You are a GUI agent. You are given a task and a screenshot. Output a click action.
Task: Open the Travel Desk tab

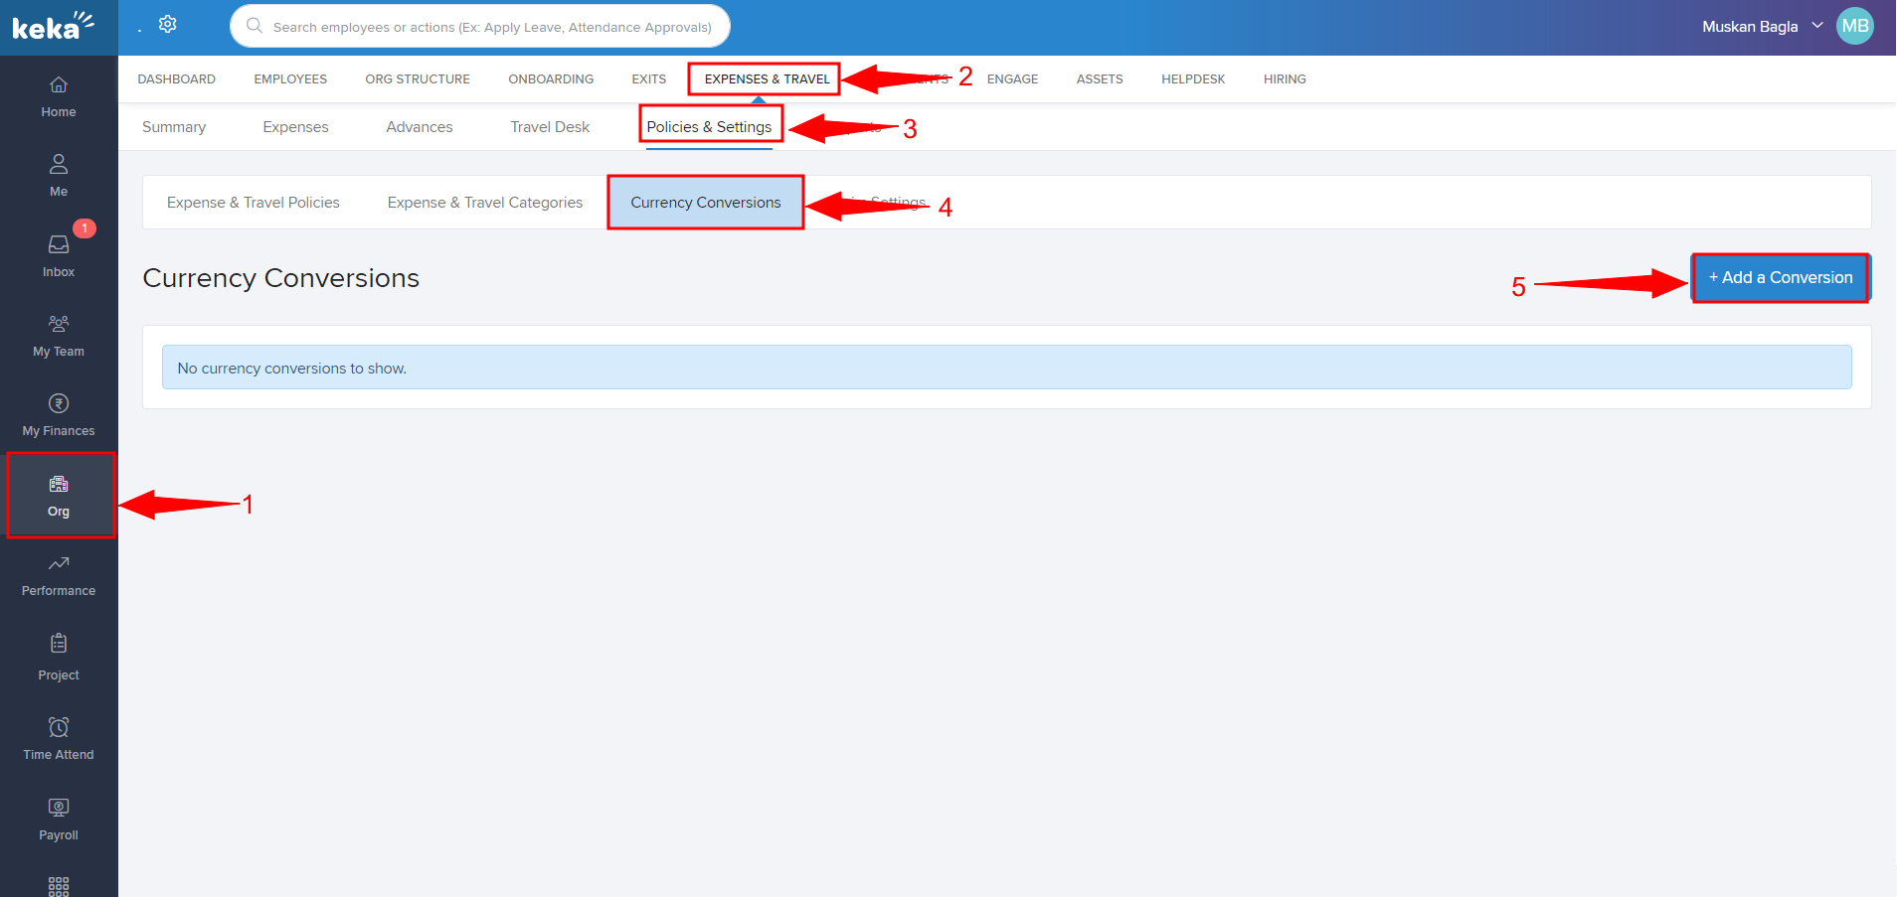point(550,127)
